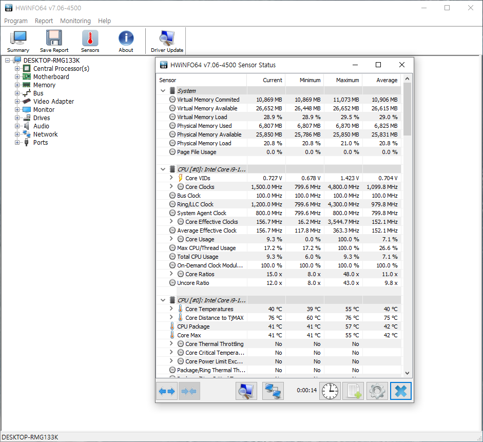Open the Help menu
The image size is (483, 442).
(x=104, y=21)
